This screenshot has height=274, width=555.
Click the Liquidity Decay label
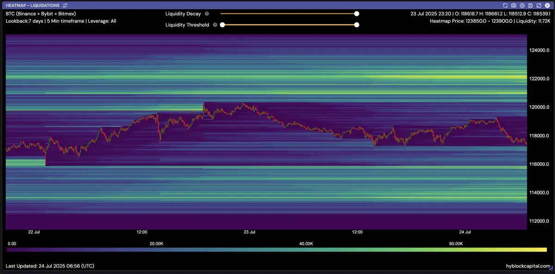[x=183, y=14]
